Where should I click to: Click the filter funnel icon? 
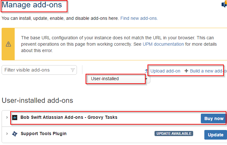tap(72, 70)
